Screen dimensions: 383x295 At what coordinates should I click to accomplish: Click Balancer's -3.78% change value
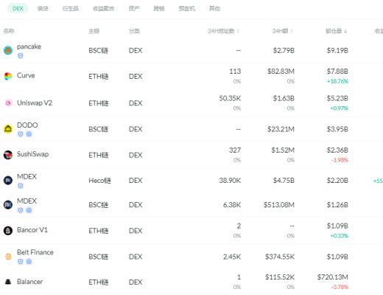(x=340, y=287)
